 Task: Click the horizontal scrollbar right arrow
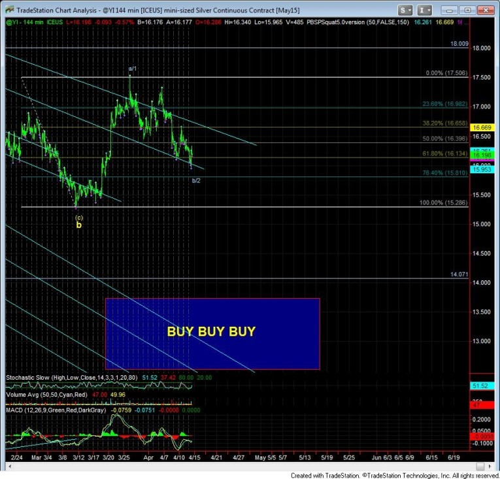490,466
